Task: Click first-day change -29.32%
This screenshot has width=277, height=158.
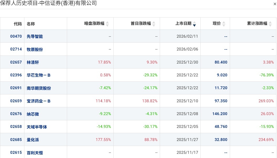Action: [150, 75]
